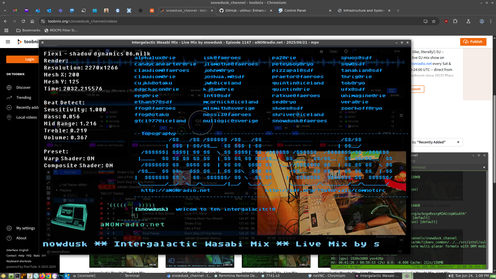Open a new browser tab
Screen dimensions: 496x279
(398, 11)
